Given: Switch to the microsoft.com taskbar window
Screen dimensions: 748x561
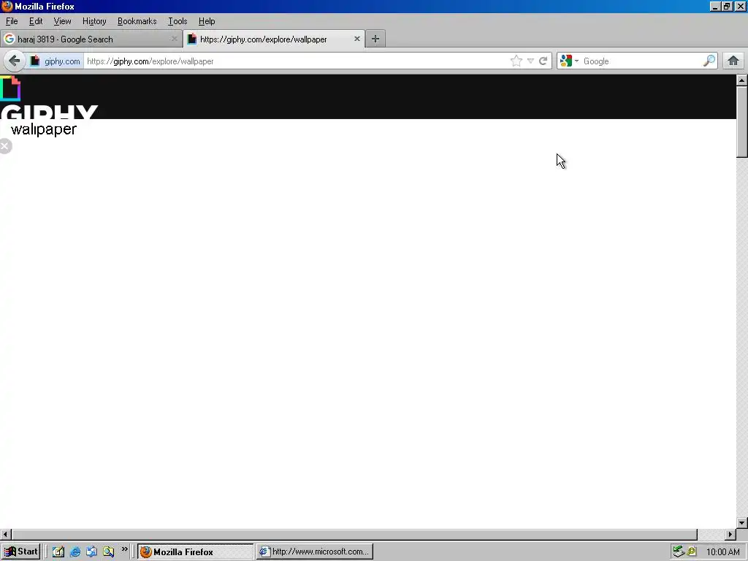Looking at the screenshot, I should point(314,552).
